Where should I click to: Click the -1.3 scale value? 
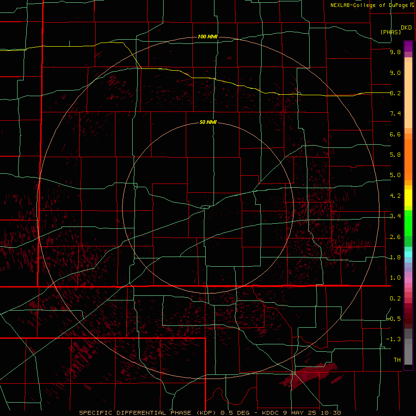(393, 339)
